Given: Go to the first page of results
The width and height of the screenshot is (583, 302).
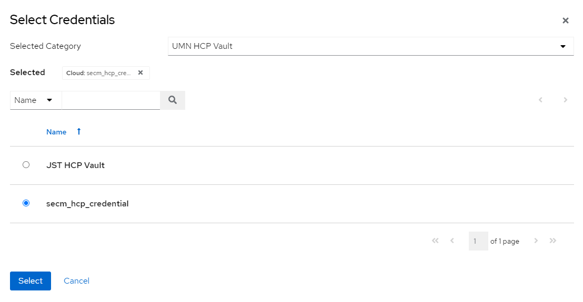Looking at the screenshot, I should click(x=435, y=241).
